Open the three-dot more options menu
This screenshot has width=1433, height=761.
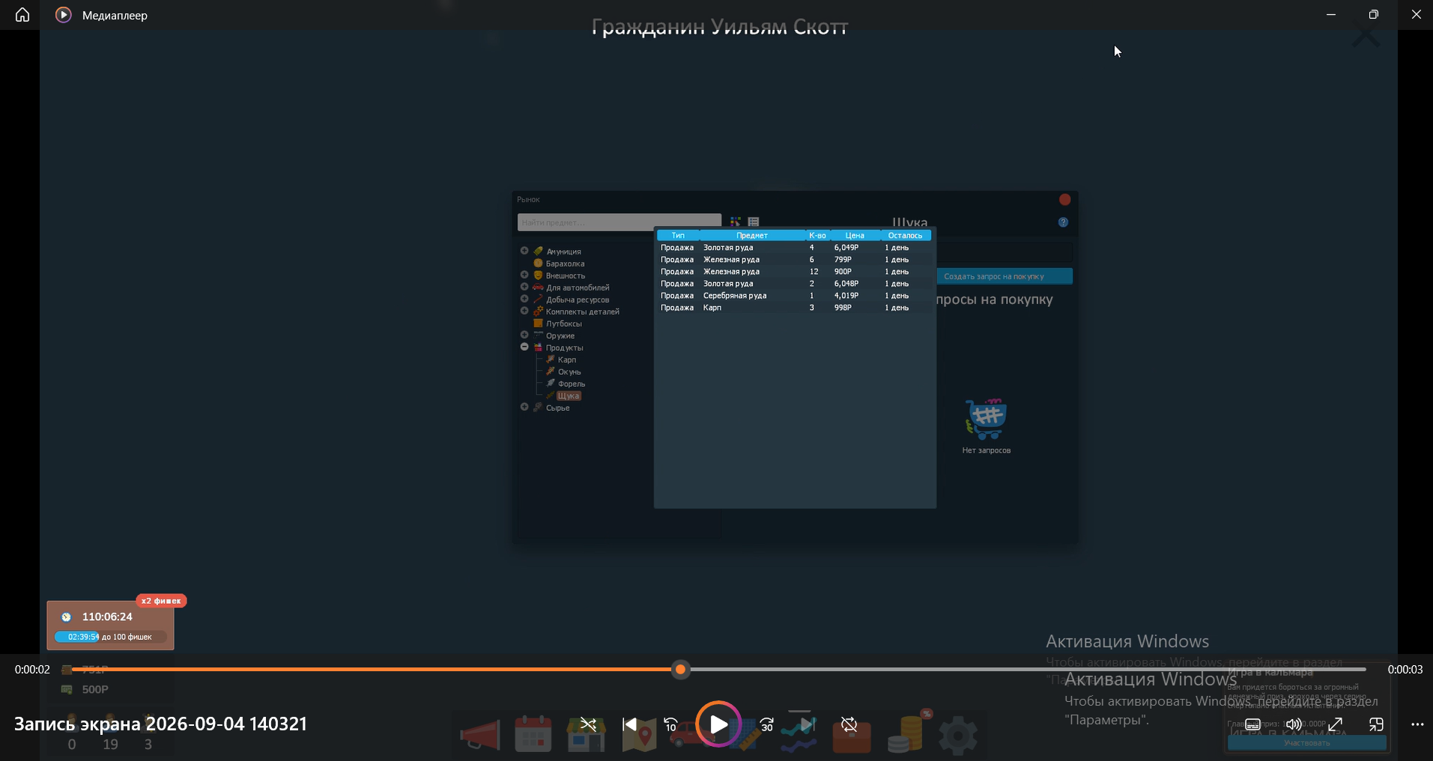(1417, 724)
